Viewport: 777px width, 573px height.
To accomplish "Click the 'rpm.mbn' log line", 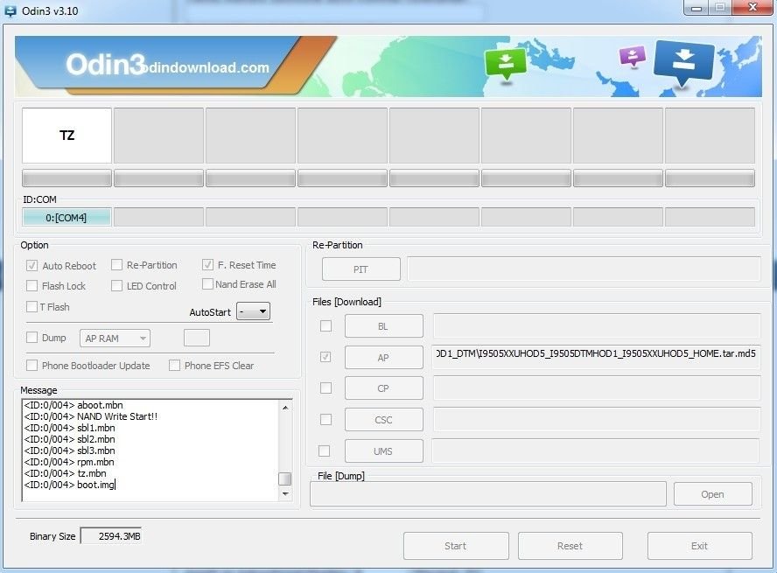I will [x=69, y=462].
